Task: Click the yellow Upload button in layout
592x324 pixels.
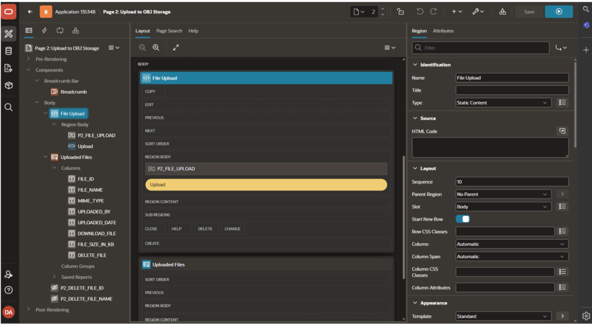Action: pos(266,185)
